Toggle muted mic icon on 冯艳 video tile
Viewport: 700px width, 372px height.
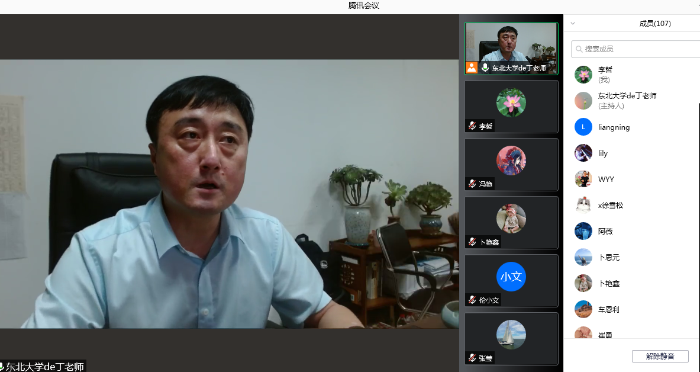[472, 184]
